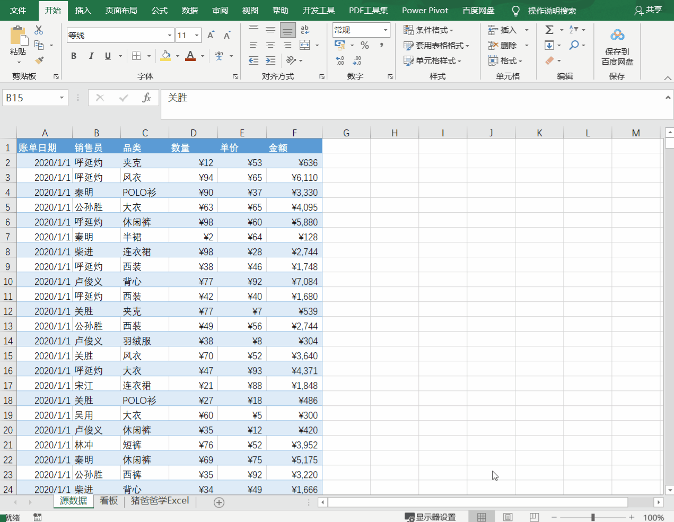The height and width of the screenshot is (522, 674).
Task: Apply the red font color
Action: (x=191, y=56)
